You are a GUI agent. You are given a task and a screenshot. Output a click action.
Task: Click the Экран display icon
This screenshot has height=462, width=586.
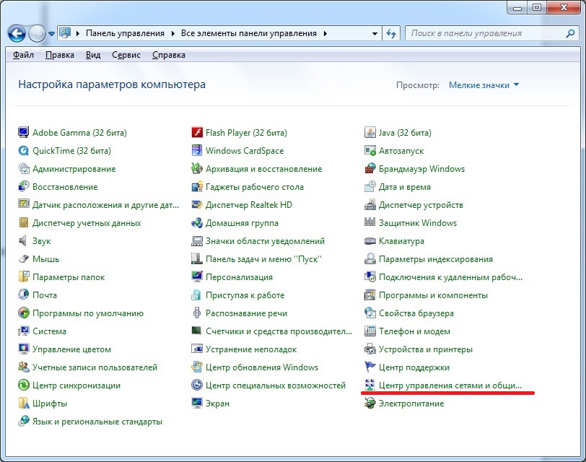click(x=196, y=404)
